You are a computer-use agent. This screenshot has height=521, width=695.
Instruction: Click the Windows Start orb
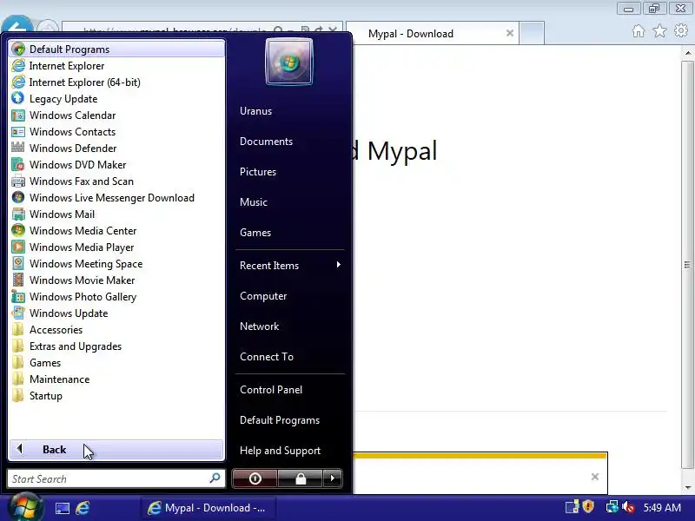pyautogui.click(x=24, y=507)
